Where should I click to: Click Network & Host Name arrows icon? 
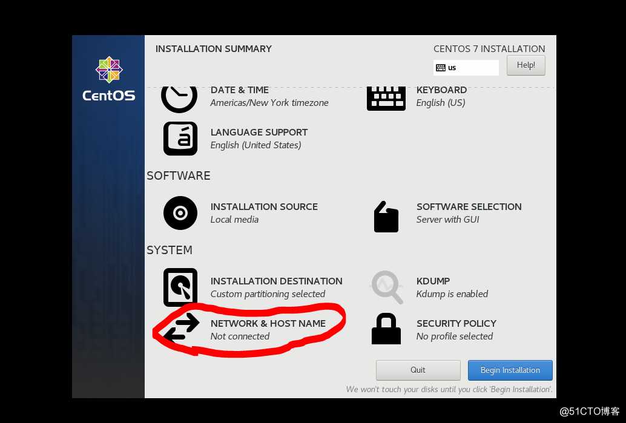(x=182, y=328)
